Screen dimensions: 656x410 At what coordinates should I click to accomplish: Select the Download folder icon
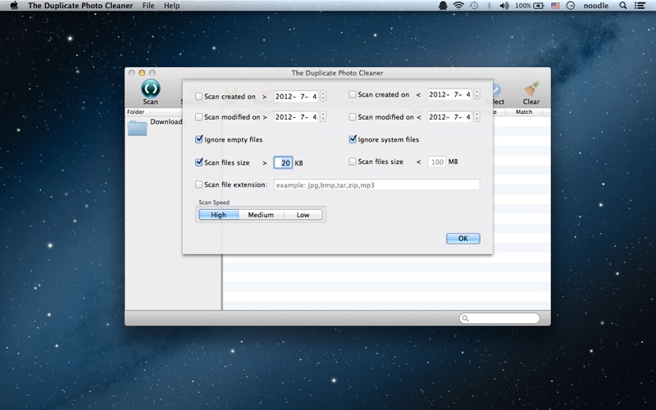tap(138, 128)
